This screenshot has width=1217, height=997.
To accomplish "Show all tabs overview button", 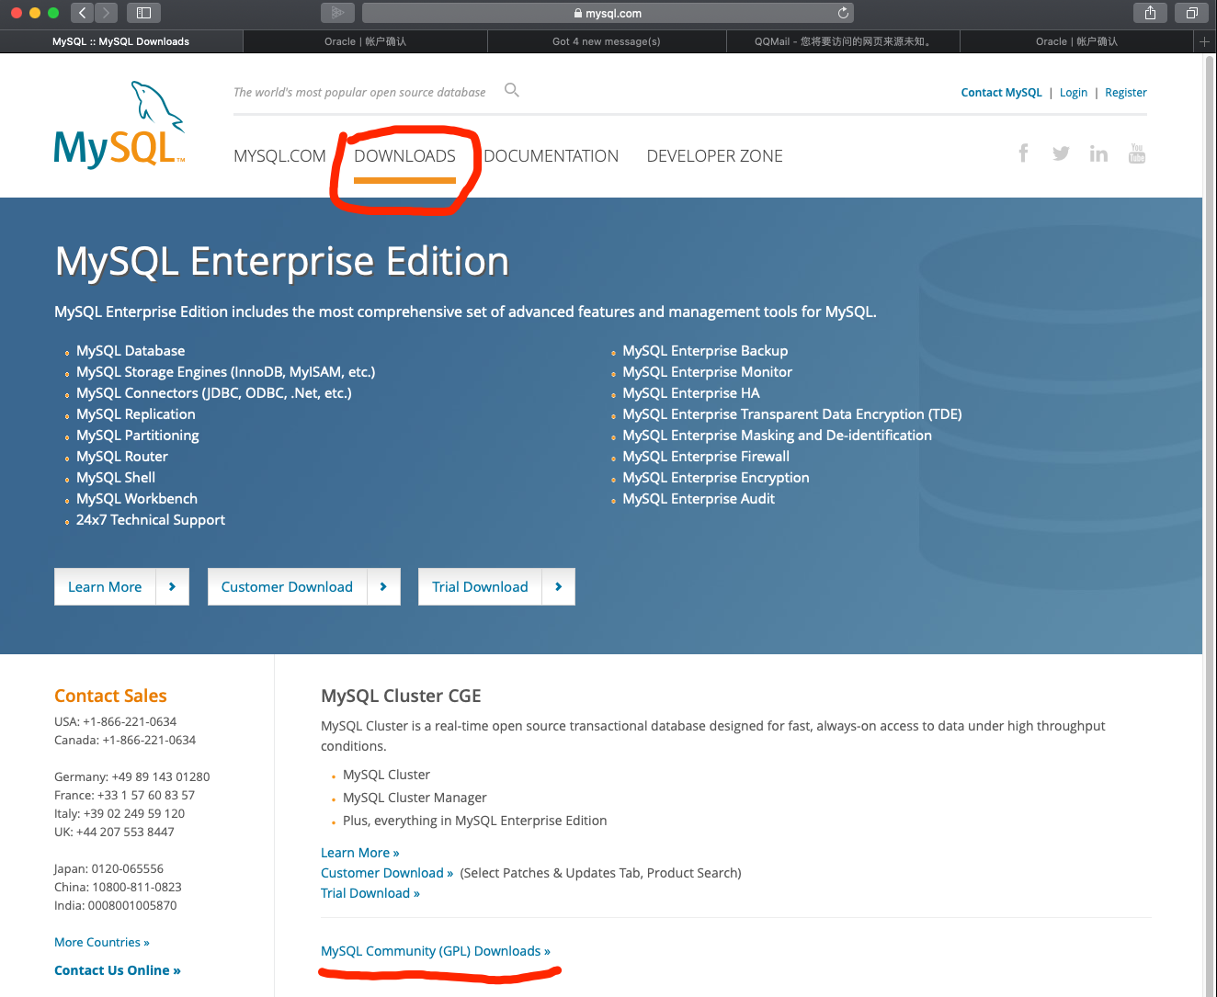I will click(x=1191, y=13).
